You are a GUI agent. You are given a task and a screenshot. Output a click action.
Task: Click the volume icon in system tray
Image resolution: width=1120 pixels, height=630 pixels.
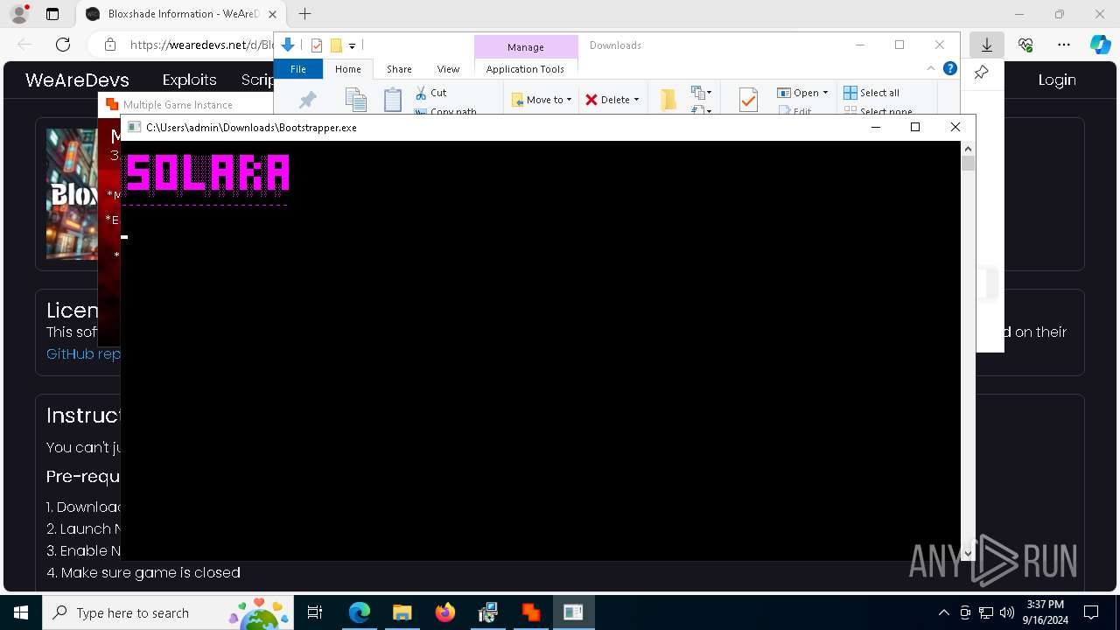(1007, 612)
